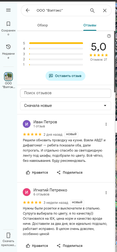Go back using the left arrow

point(28,10)
